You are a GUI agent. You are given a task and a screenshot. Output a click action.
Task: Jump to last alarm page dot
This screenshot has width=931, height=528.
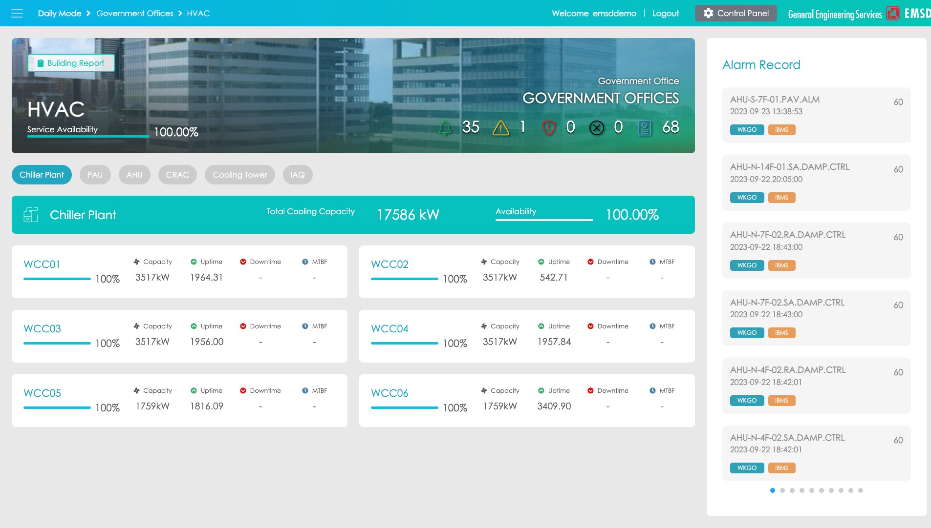(x=861, y=490)
